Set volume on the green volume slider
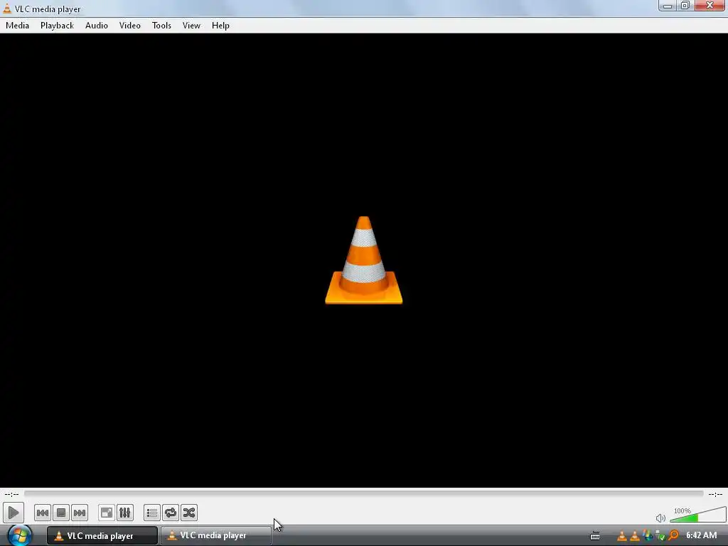 pyautogui.click(x=698, y=515)
